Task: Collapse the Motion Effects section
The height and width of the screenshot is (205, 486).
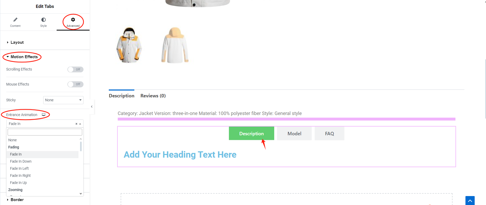Action: click(22, 57)
